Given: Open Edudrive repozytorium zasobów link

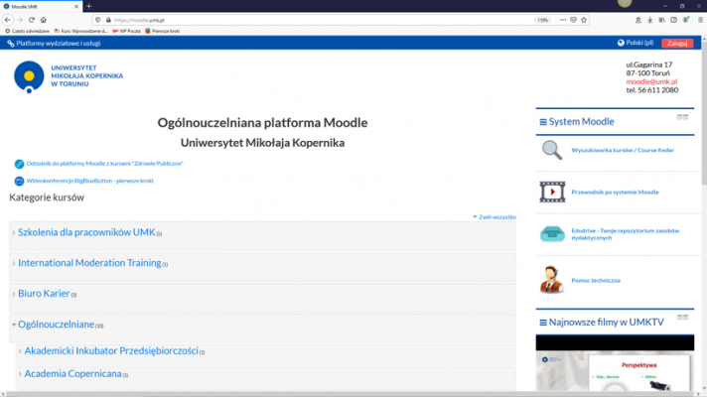Looking at the screenshot, I should (626, 234).
